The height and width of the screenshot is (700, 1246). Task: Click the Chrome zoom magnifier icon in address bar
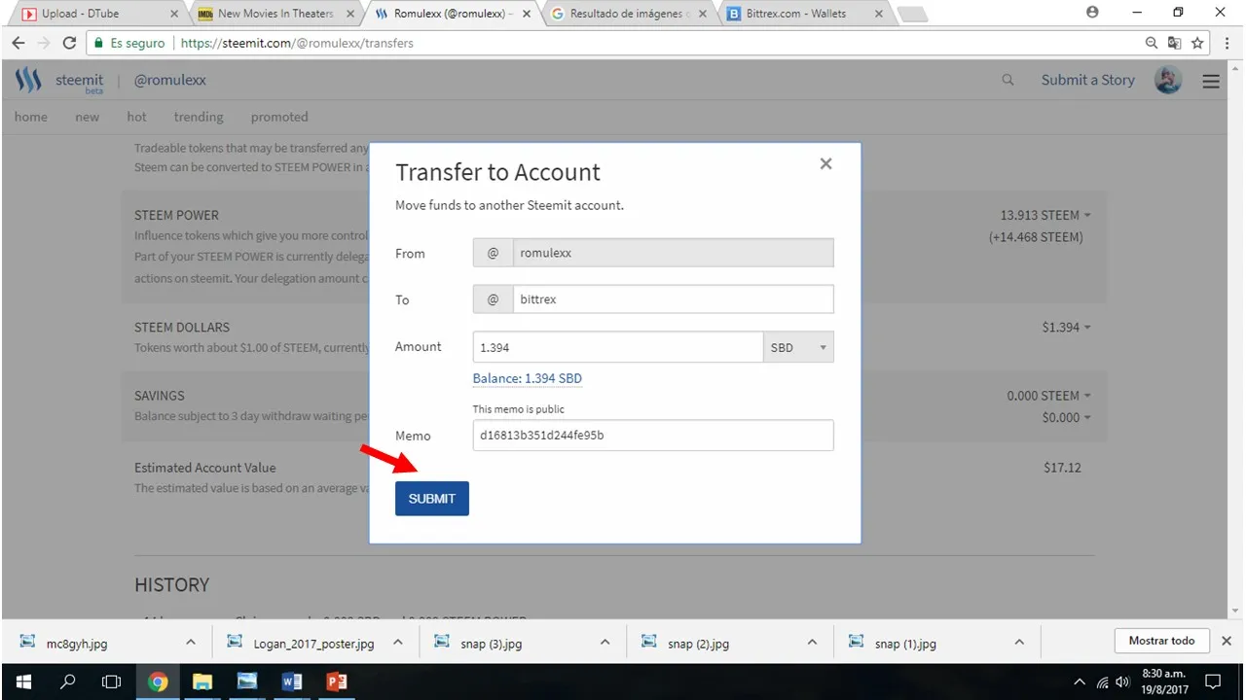[1152, 43]
